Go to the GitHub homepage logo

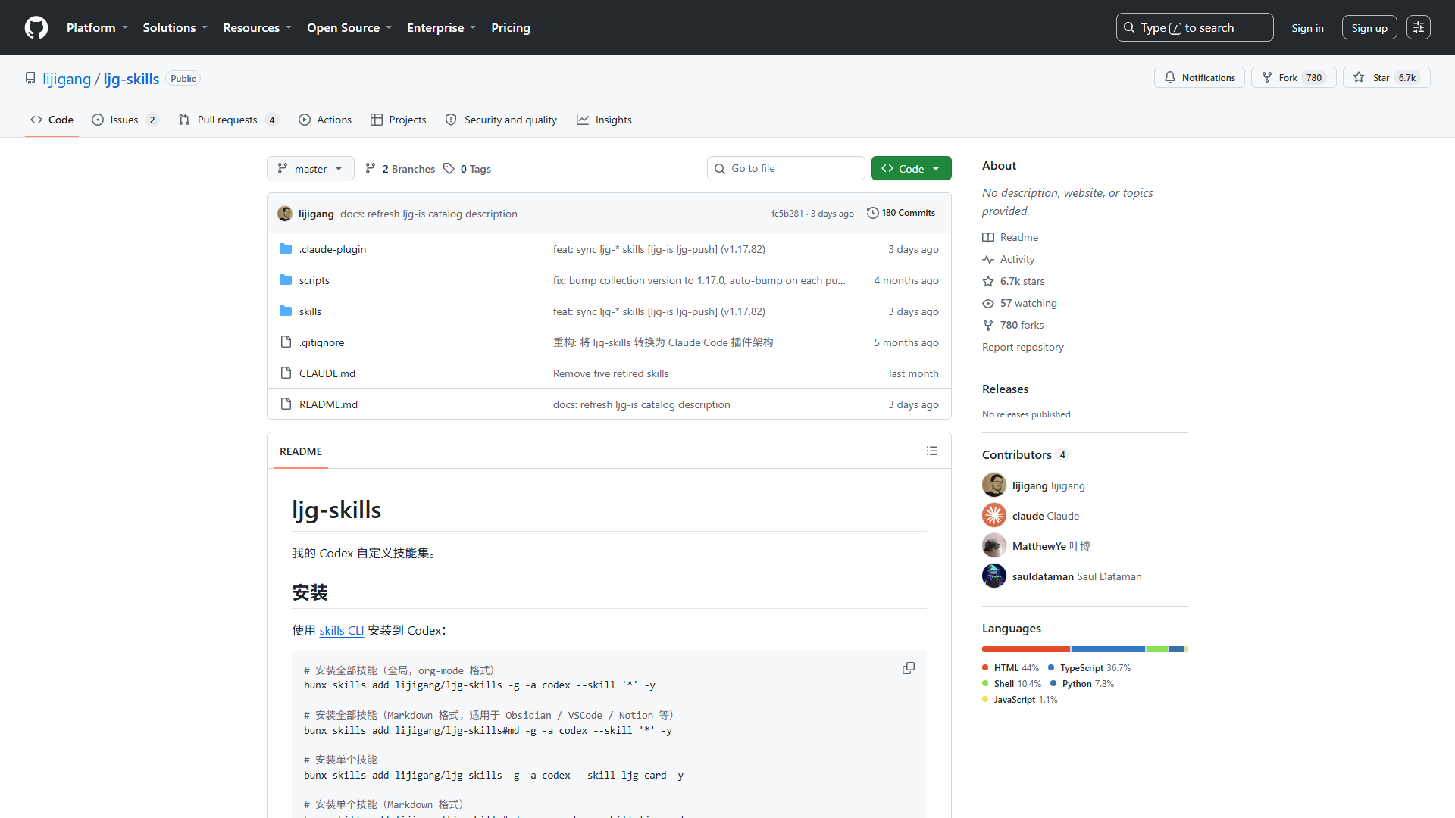pos(36,27)
